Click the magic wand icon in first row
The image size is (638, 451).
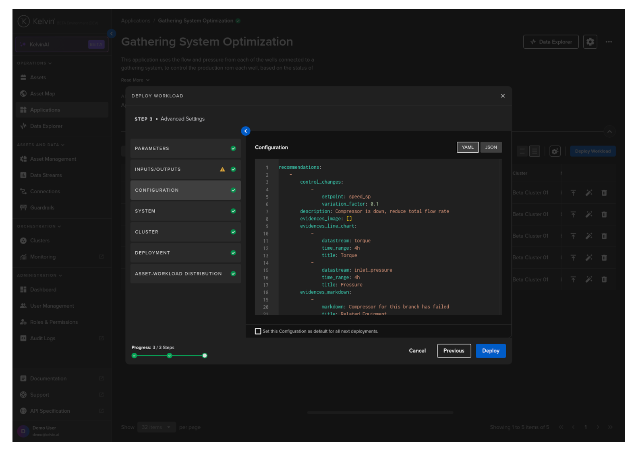588,193
